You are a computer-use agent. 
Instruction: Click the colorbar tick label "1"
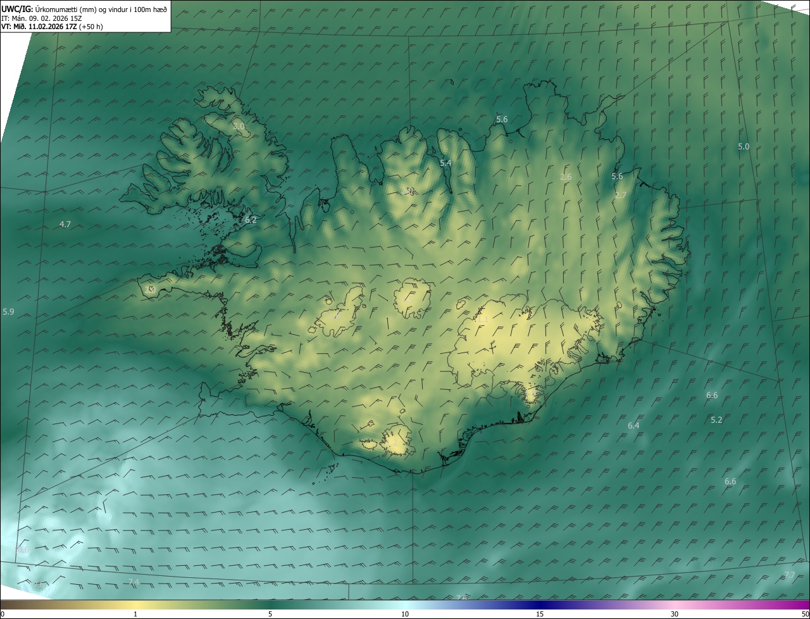[x=135, y=615]
